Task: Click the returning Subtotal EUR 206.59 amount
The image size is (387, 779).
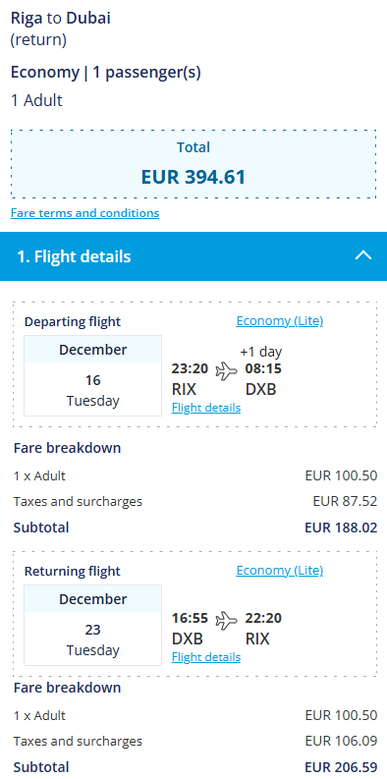Action: click(341, 766)
